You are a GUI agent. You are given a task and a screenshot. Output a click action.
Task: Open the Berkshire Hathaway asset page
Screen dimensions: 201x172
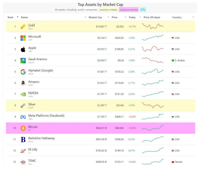[x=41, y=138]
